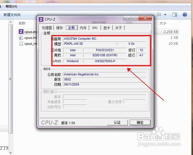This screenshot has height=155, width=193.
Task: Toggle the Explorer preview pane icon
Action: click(174, 15)
